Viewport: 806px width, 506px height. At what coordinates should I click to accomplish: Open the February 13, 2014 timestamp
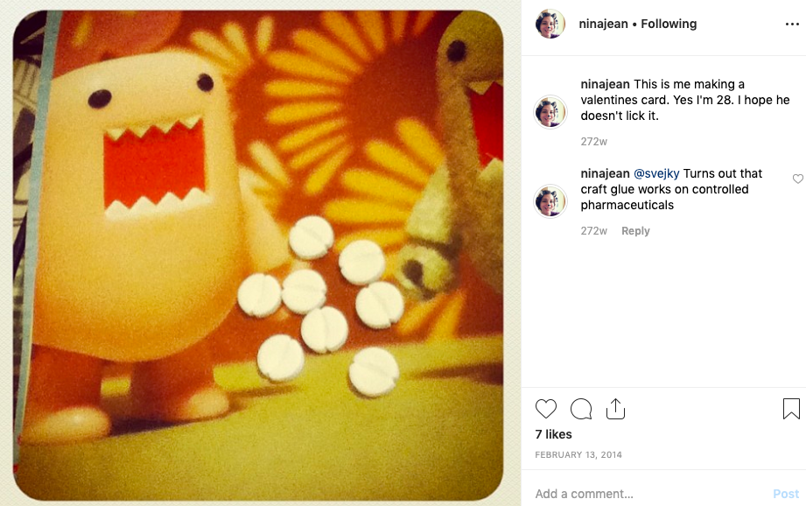[578, 454]
